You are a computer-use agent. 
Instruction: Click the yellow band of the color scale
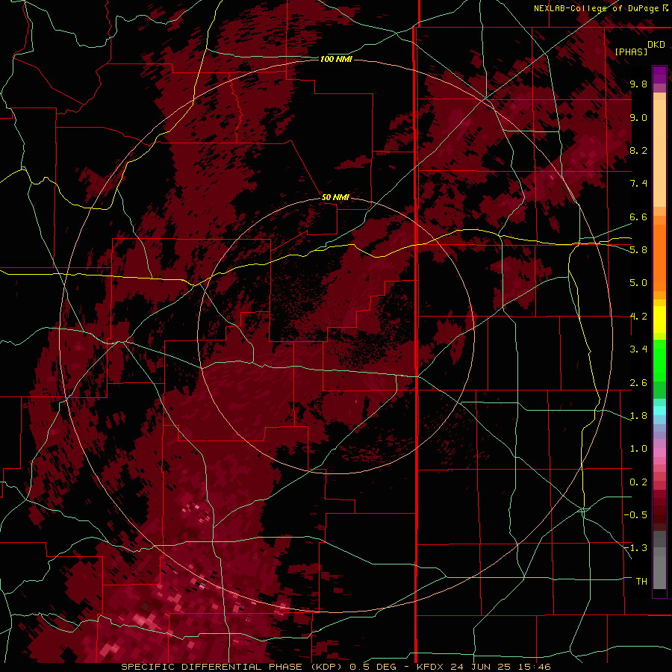click(659, 320)
